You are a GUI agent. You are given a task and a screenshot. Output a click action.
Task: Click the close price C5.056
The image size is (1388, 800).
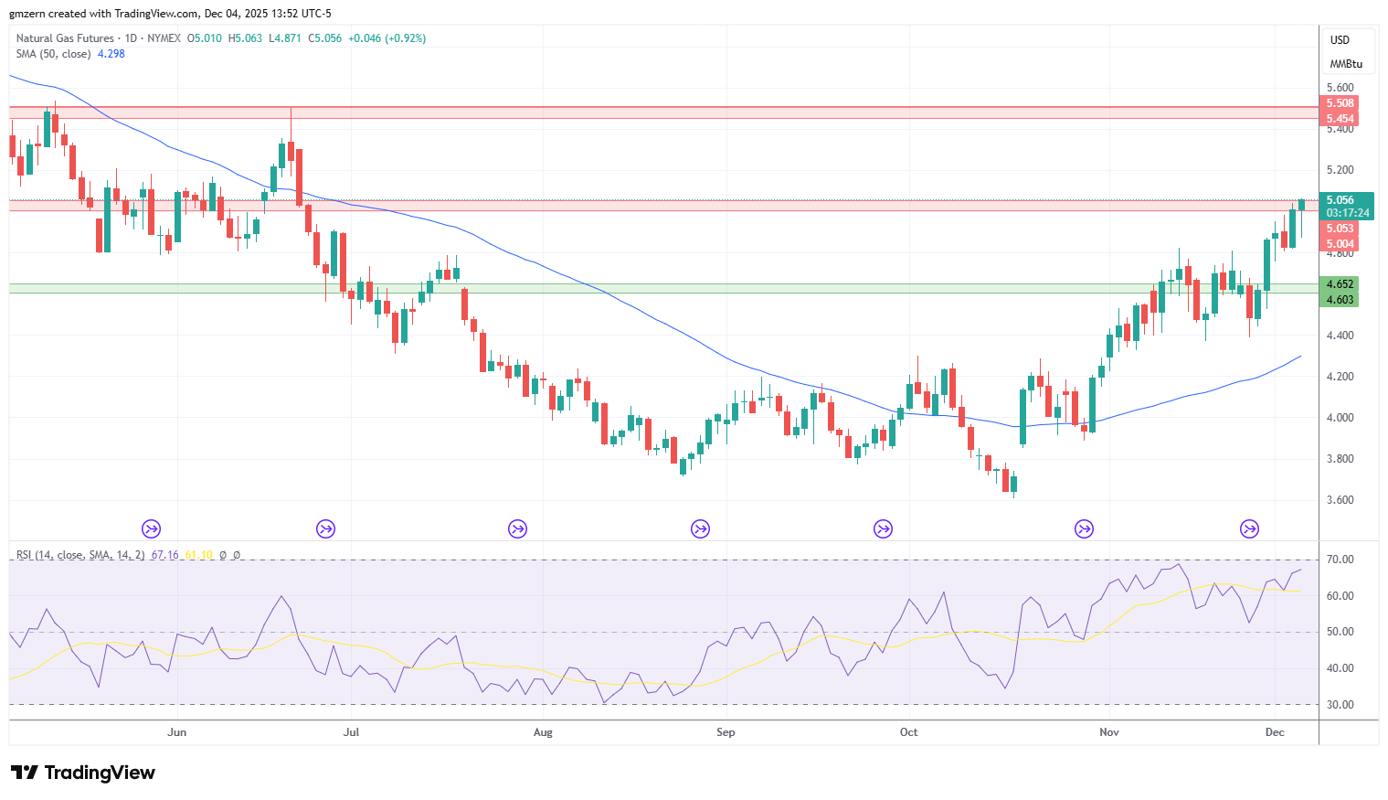(325, 38)
